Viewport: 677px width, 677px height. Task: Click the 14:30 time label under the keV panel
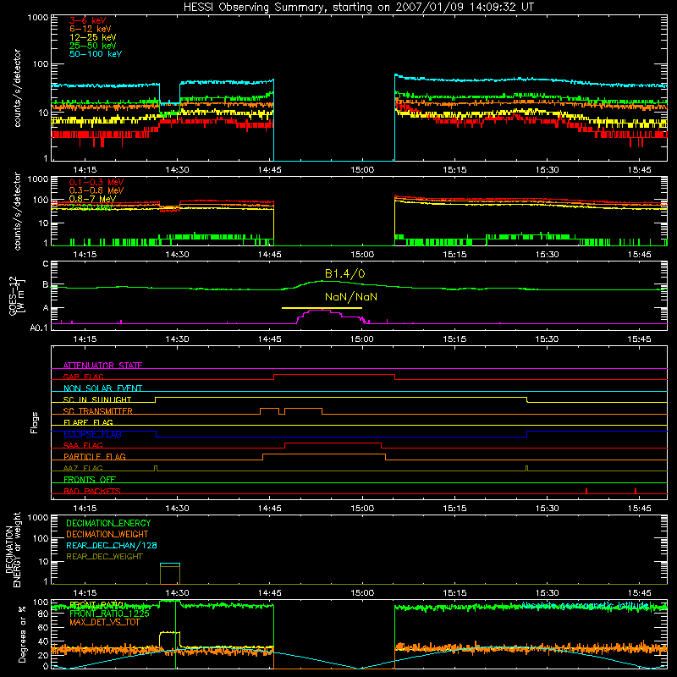pyautogui.click(x=177, y=170)
